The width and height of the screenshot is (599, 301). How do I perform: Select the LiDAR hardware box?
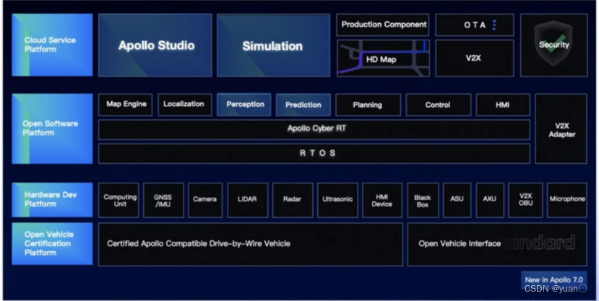[248, 200]
